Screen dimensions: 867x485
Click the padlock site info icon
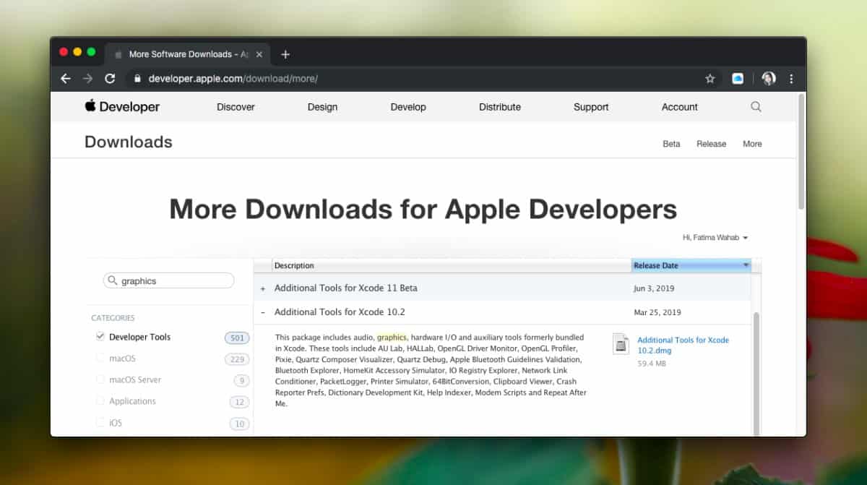tap(137, 79)
